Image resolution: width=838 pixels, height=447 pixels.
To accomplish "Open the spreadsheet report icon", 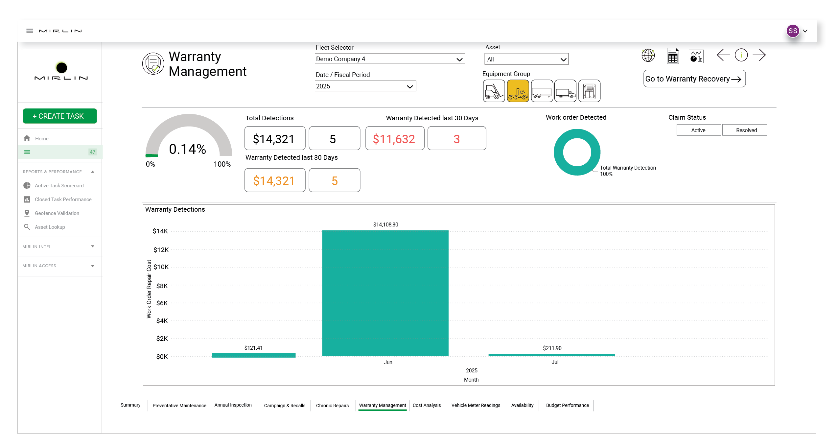I will pos(672,56).
